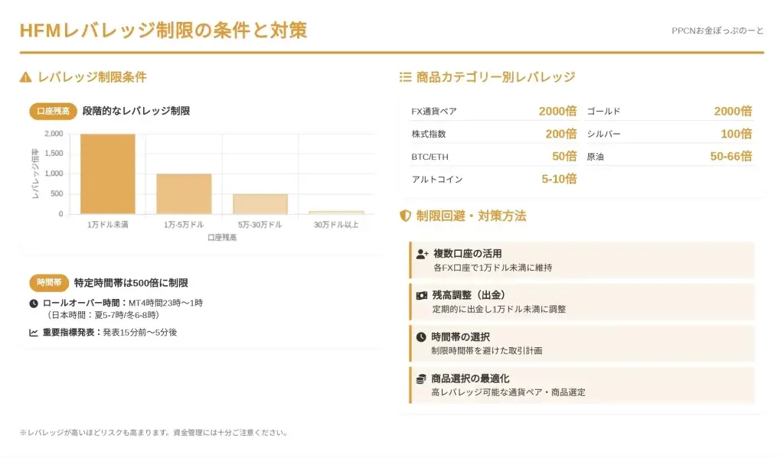The width and height of the screenshot is (784, 458).
Task: Select the 口座残高 badge
Action: [53, 112]
